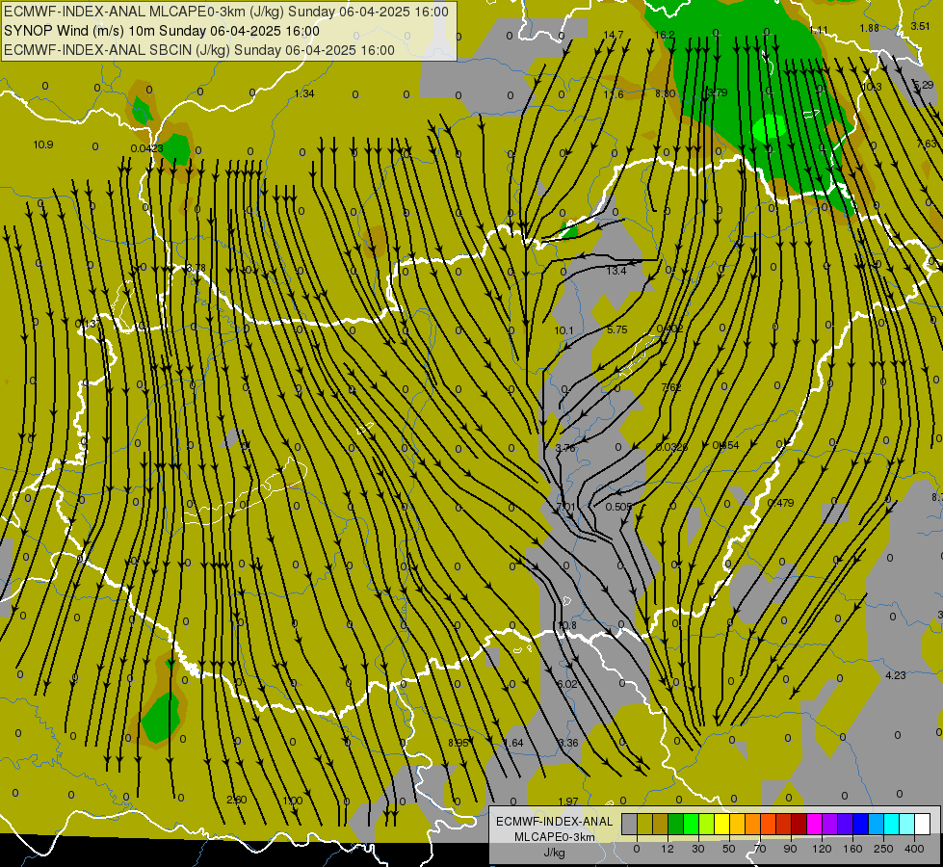Click the map value '3.36'
This screenshot has width=943, height=867.
click(x=568, y=743)
